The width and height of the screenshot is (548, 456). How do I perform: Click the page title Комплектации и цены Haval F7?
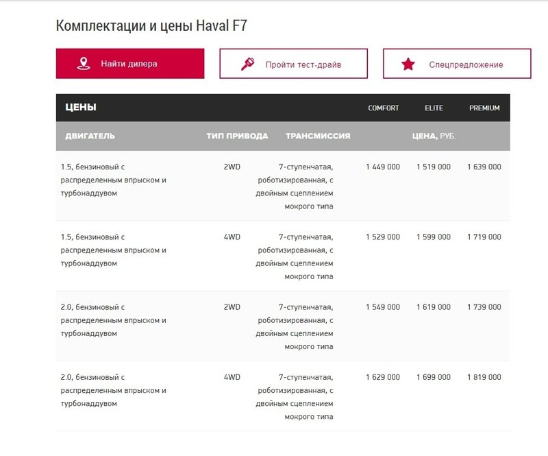[151, 25]
